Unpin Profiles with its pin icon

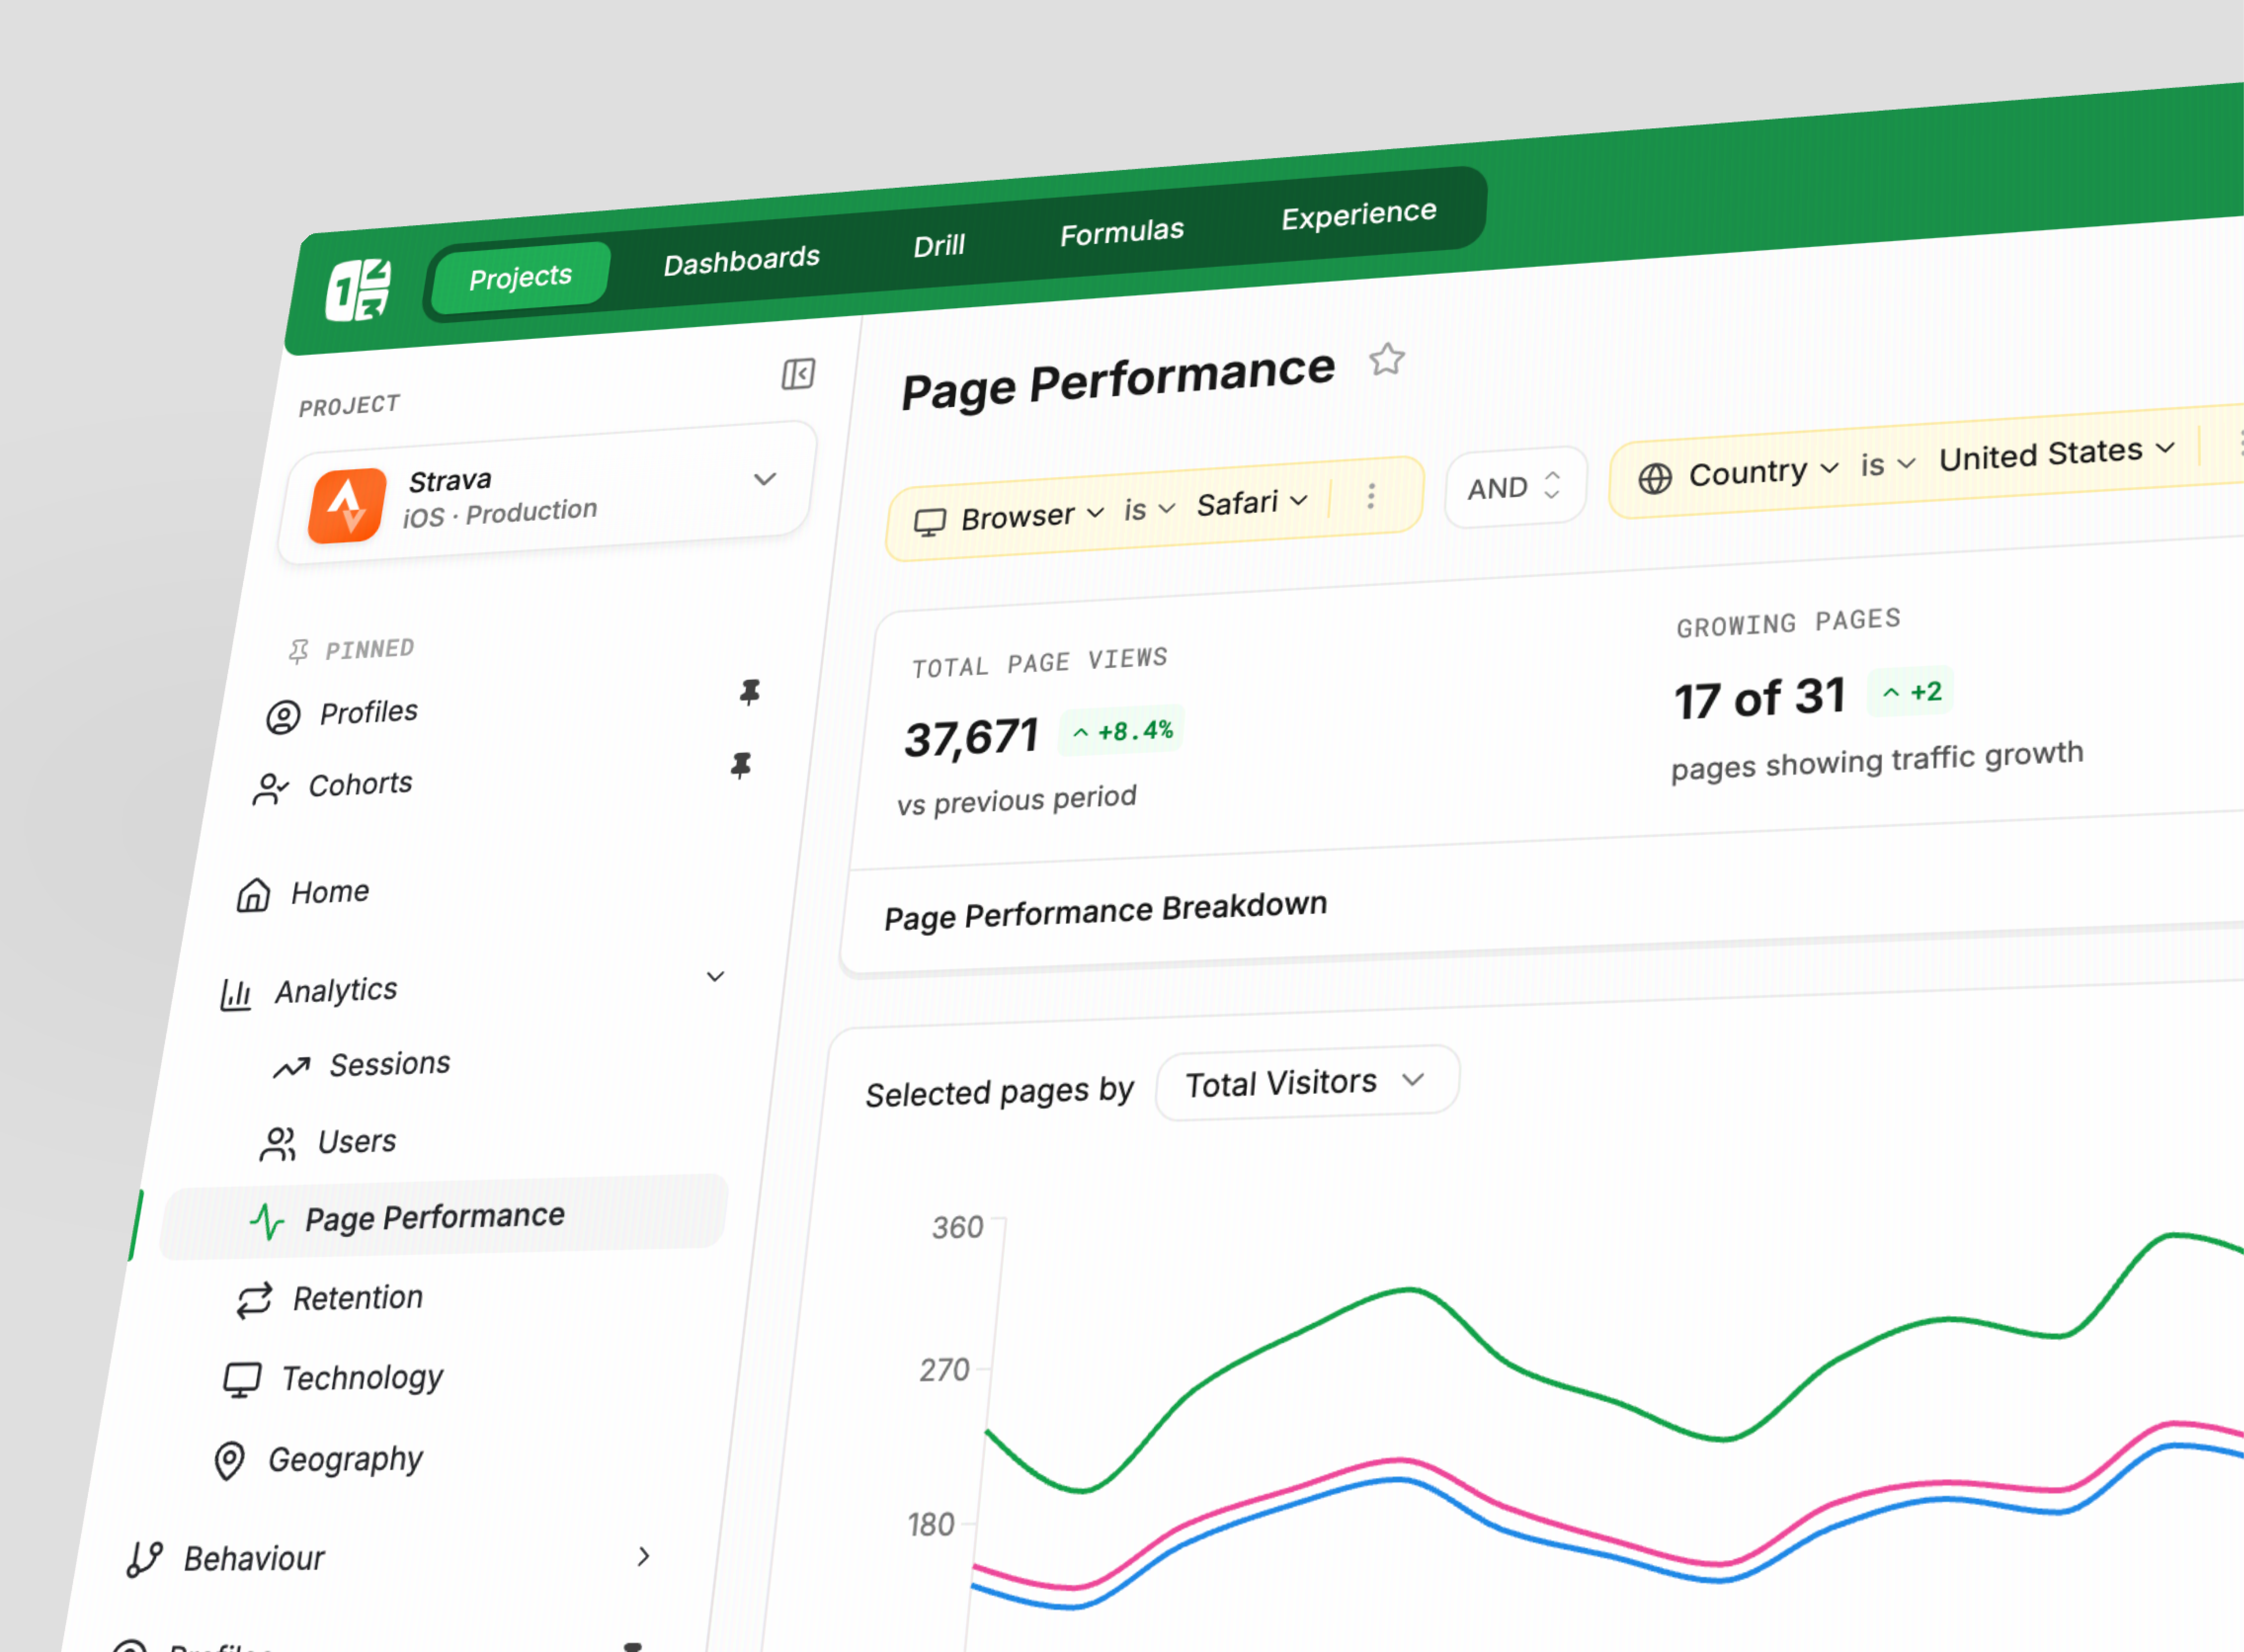click(750, 692)
